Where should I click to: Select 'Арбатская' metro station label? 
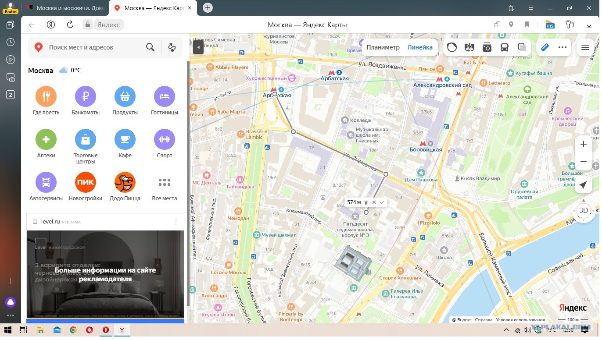click(334, 79)
